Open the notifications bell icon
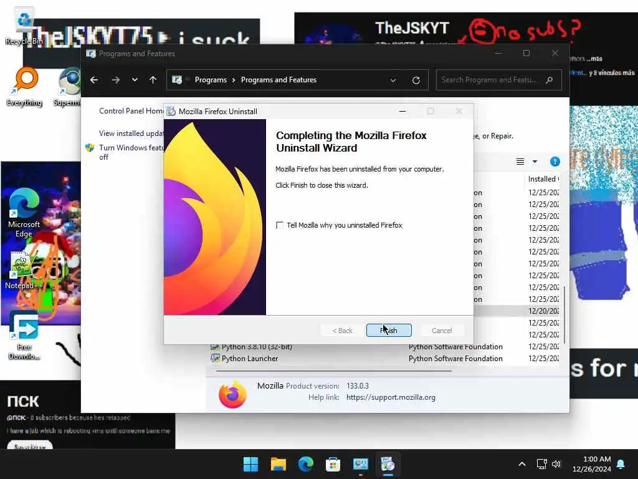The width and height of the screenshot is (638, 479). [x=621, y=464]
